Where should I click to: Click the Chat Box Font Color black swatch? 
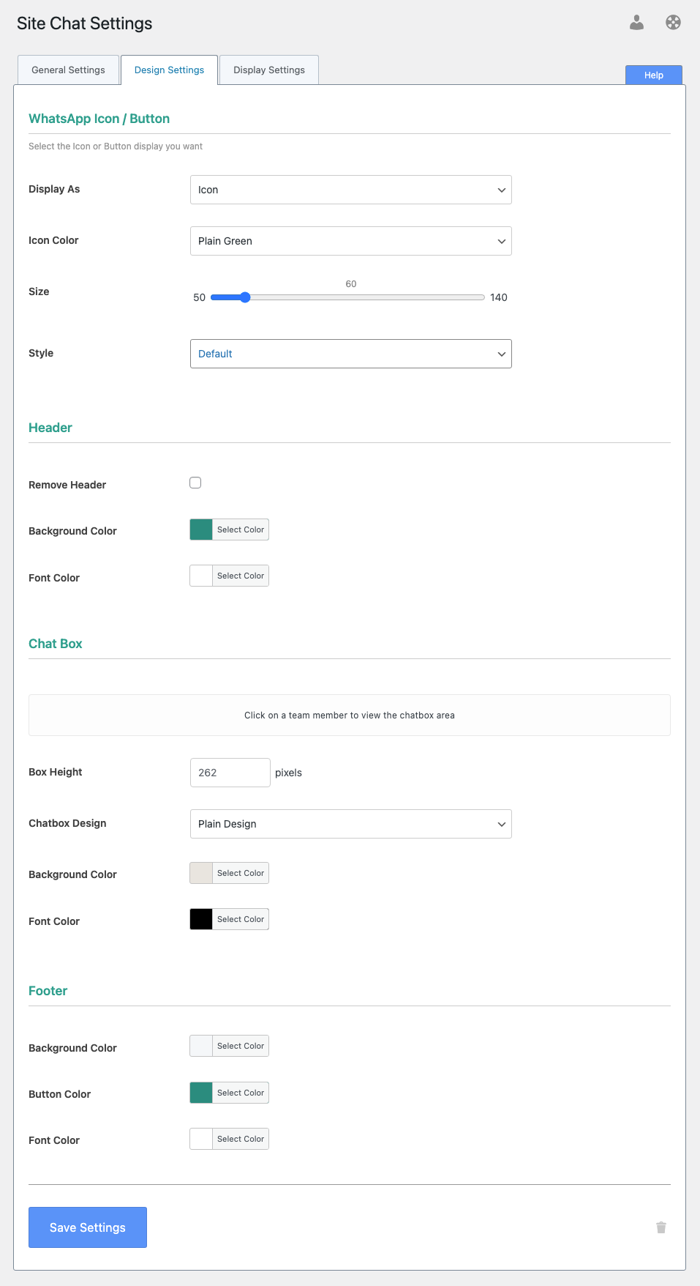[x=201, y=919]
